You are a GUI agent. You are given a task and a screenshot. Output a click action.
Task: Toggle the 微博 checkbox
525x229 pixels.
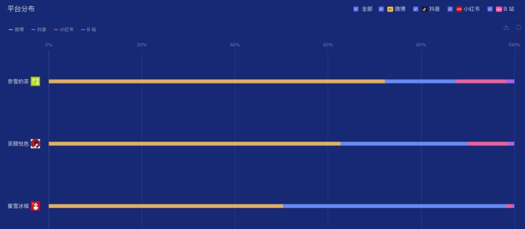381,9
